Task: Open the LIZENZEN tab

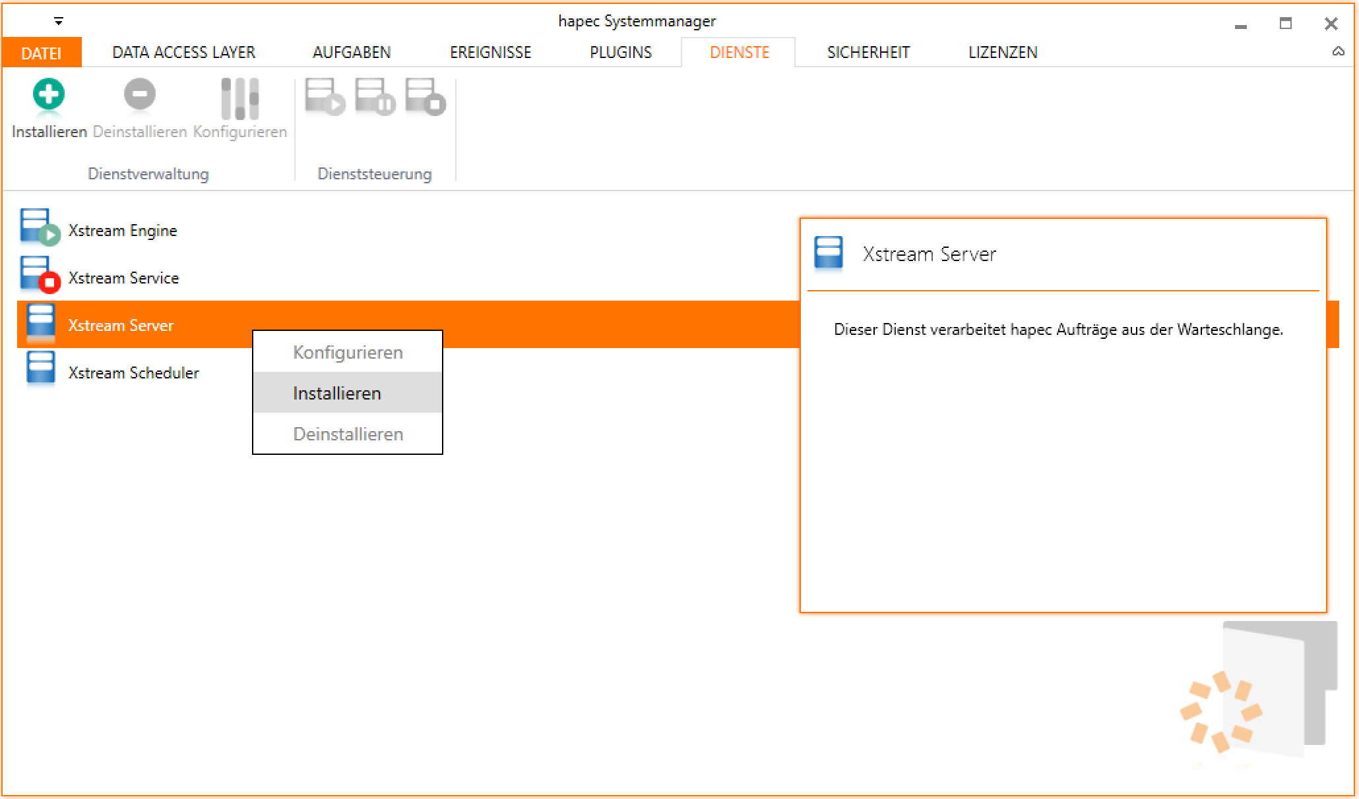Action: tap(1002, 53)
